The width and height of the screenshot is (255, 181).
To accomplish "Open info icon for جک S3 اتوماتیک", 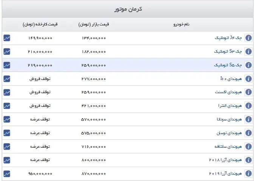I will (248, 51).
